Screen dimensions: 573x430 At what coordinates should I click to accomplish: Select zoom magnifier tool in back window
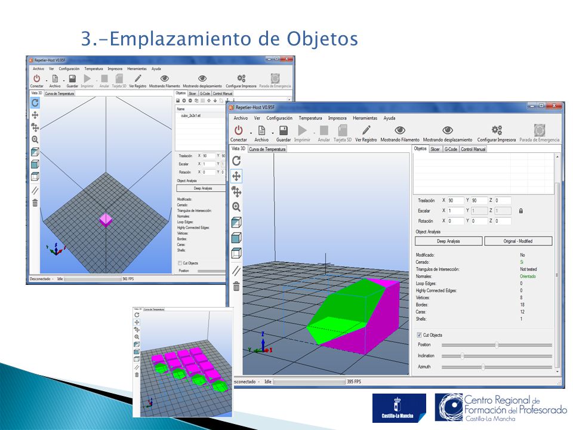(35, 139)
